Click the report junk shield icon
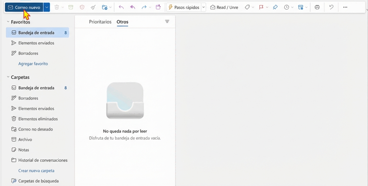The width and height of the screenshot is (368, 186). click(82, 7)
